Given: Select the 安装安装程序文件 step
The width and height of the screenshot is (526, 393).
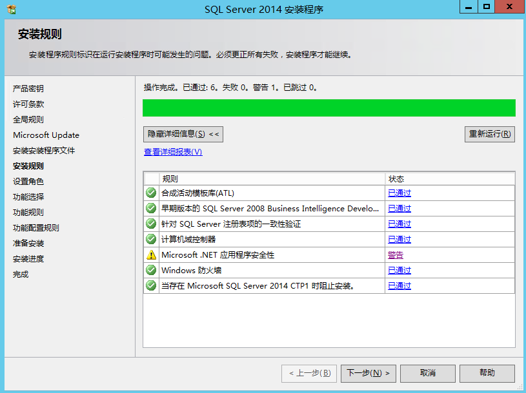Looking at the screenshot, I should pyautogui.click(x=44, y=151).
